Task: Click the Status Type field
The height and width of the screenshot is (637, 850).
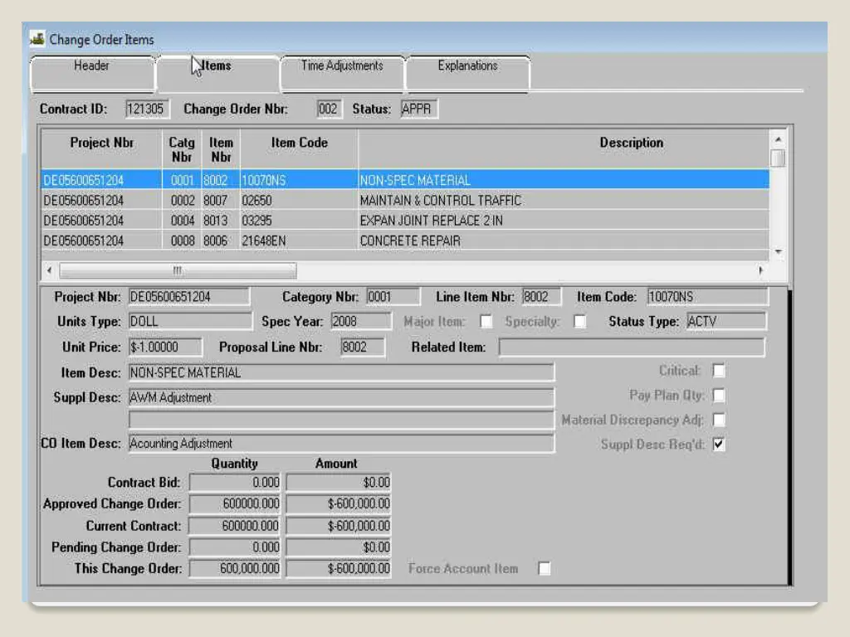Action: [x=726, y=321]
